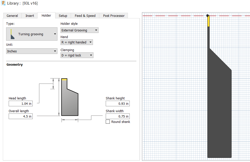Go to the Setup tab
250x162 pixels.
(x=63, y=16)
